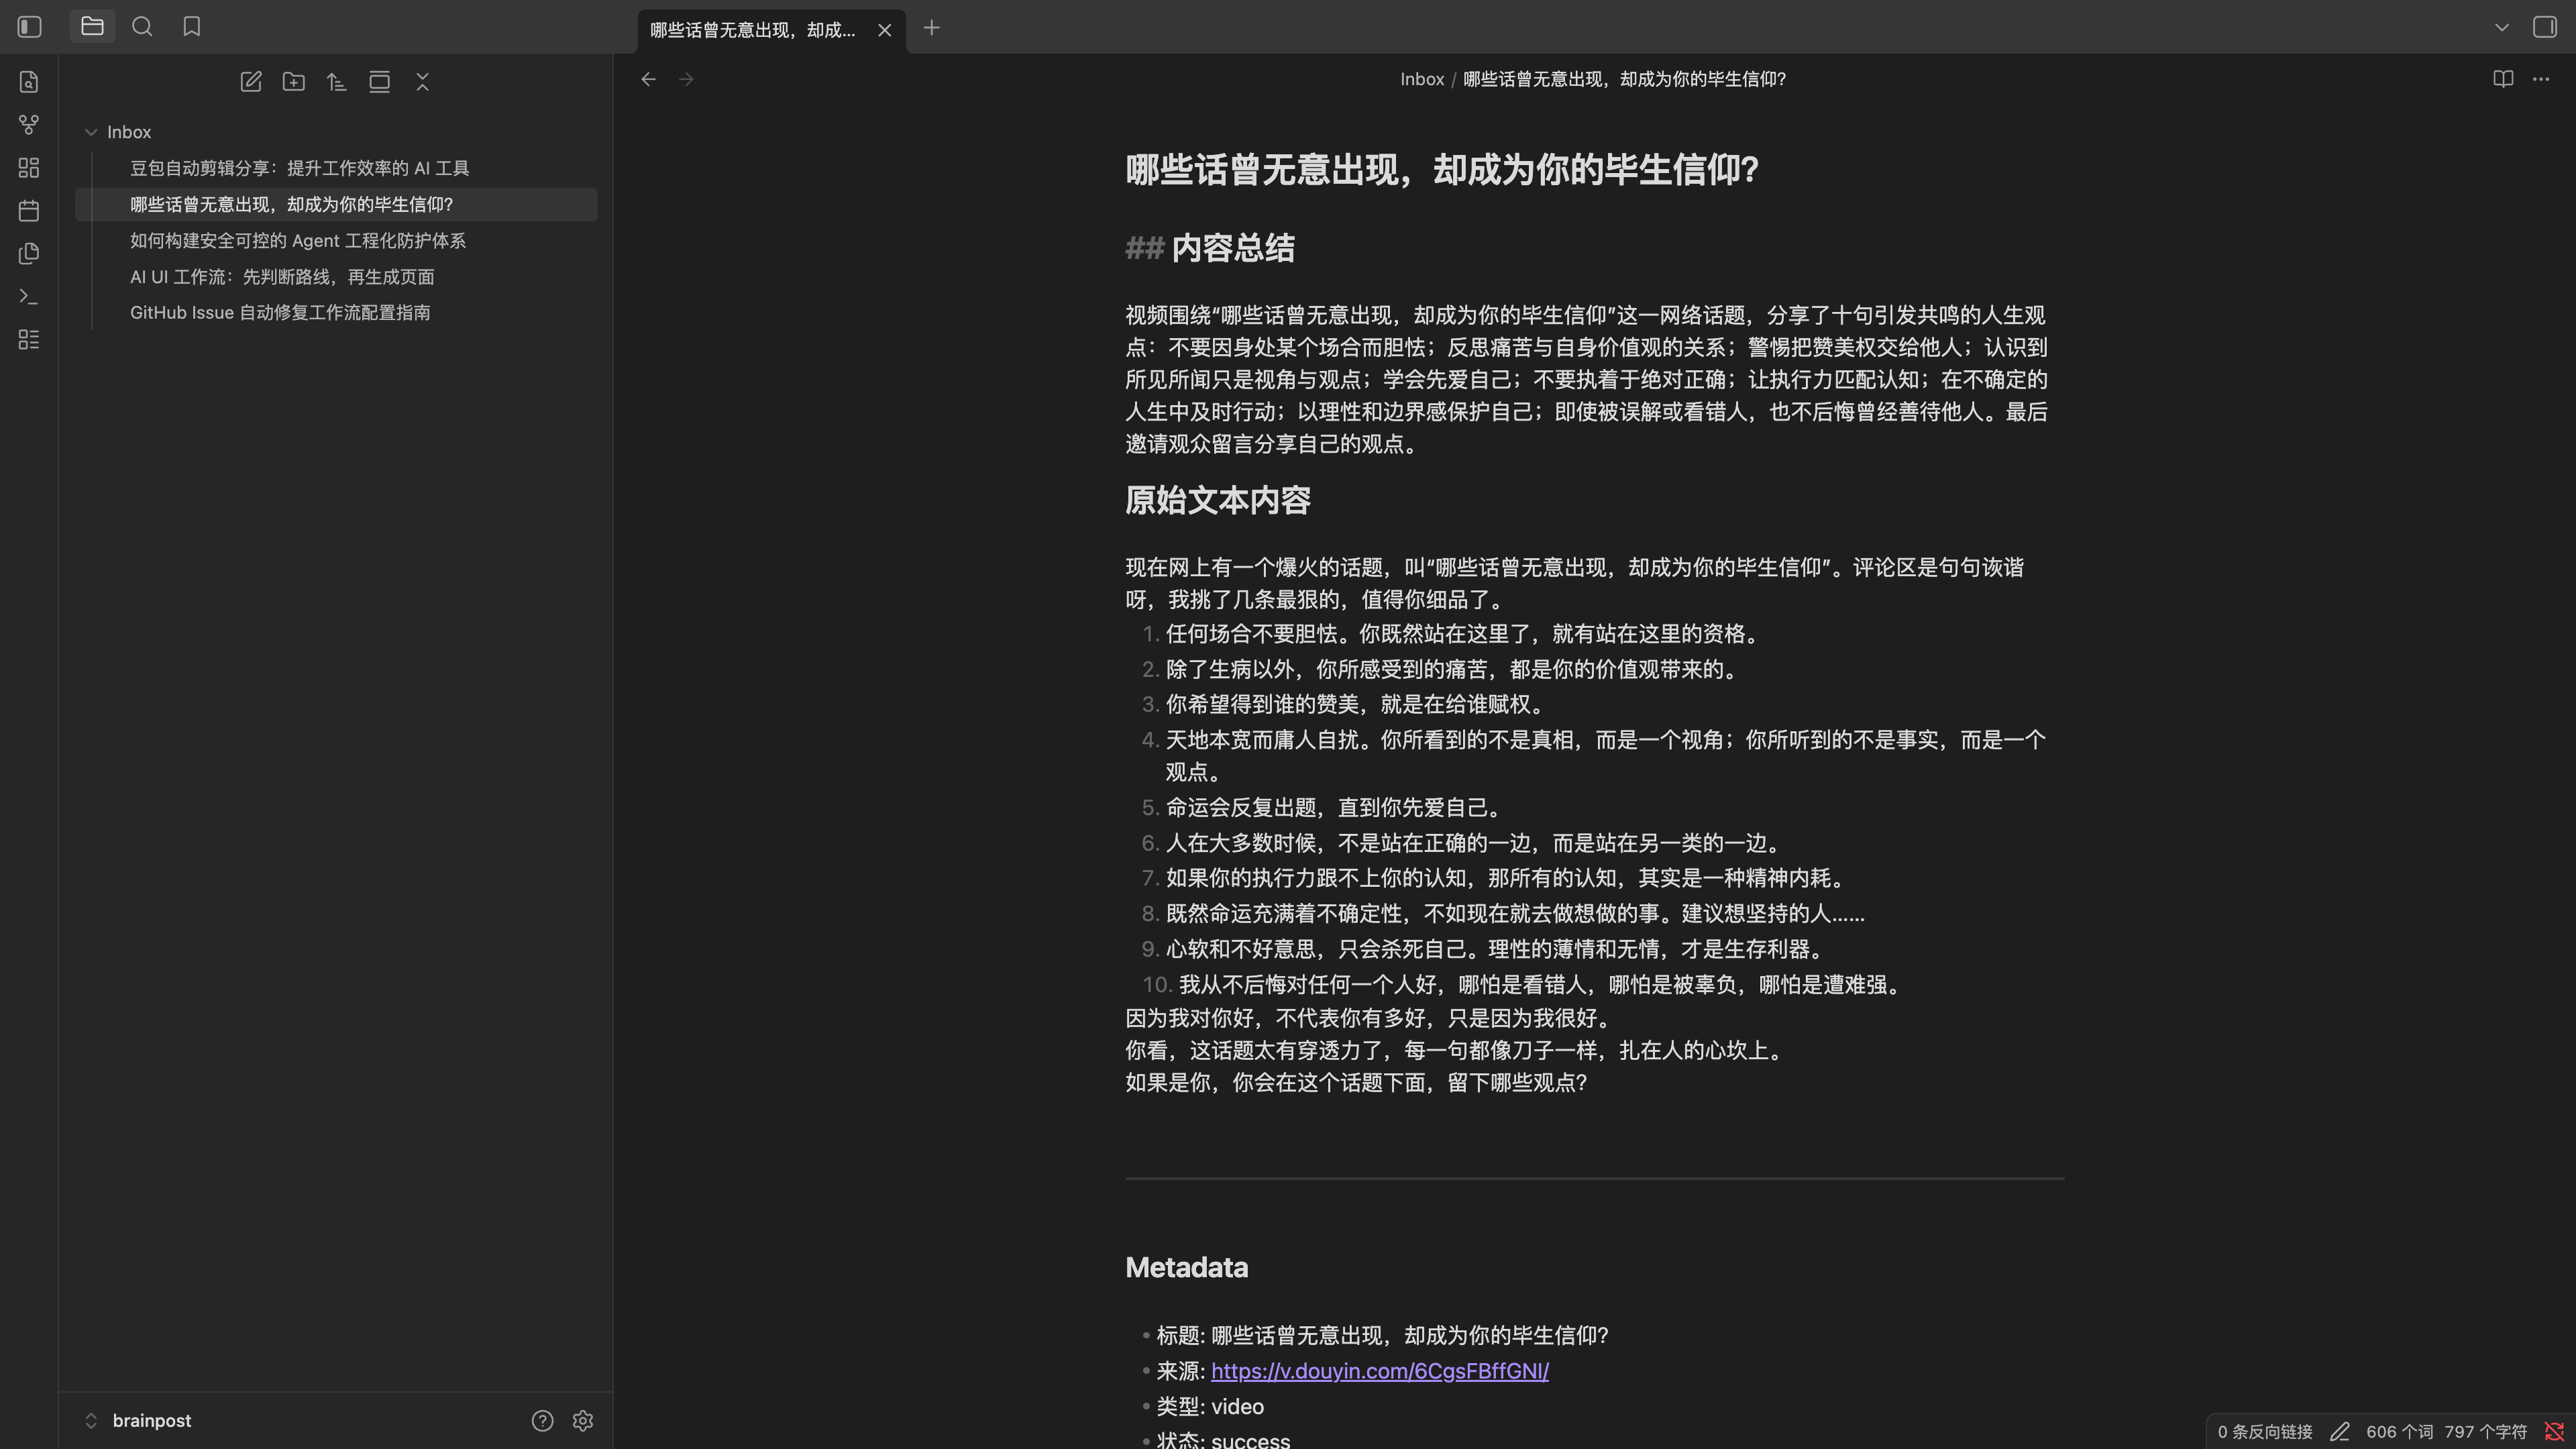Navigate back with the left arrow

tap(649, 79)
